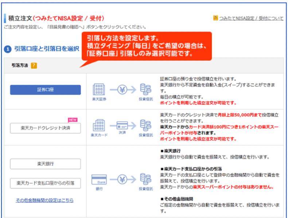
Task: Click the help icon beside 引落方法
Action: pyautogui.click(x=34, y=66)
